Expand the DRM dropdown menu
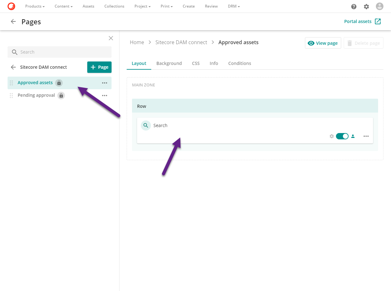Viewport: 391px width, 291px height. pos(234,6)
